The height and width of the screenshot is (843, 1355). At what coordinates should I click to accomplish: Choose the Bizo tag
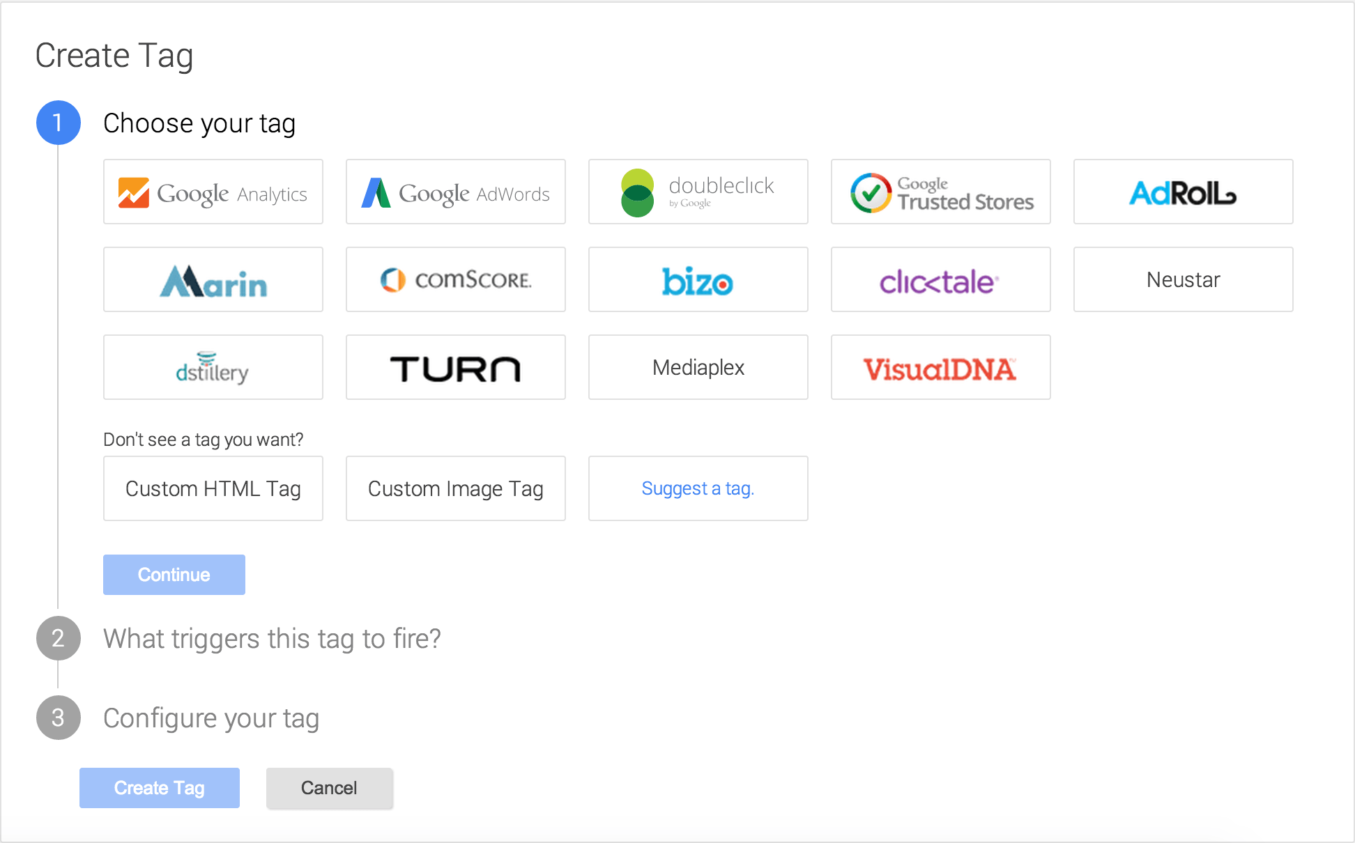tap(698, 279)
